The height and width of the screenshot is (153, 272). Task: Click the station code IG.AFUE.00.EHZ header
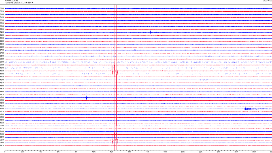point(11,1)
